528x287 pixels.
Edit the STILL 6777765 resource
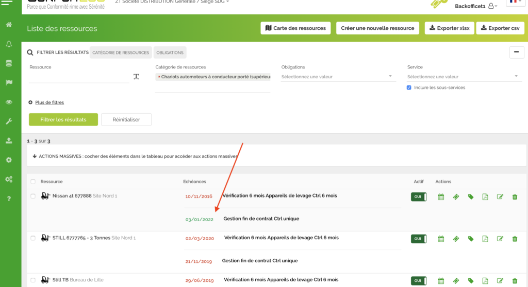click(x=500, y=239)
